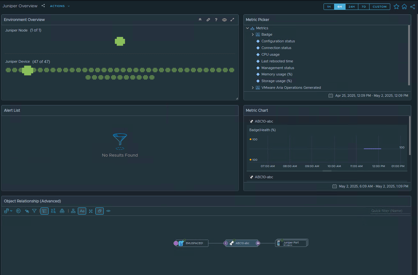Select Memory usage (%) metric
The image size is (418, 275).
(277, 74)
